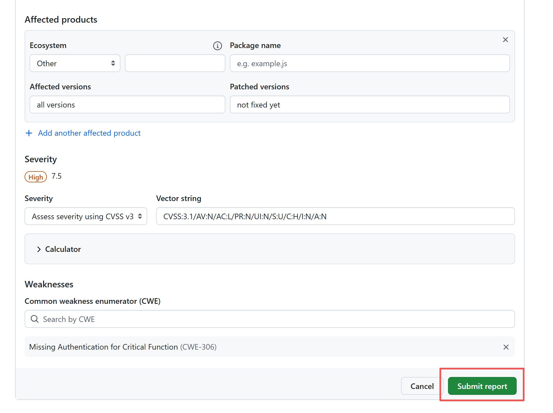Open the Ecosystem dropdown showing Other
Screen dimensions: 553x413
75,63
